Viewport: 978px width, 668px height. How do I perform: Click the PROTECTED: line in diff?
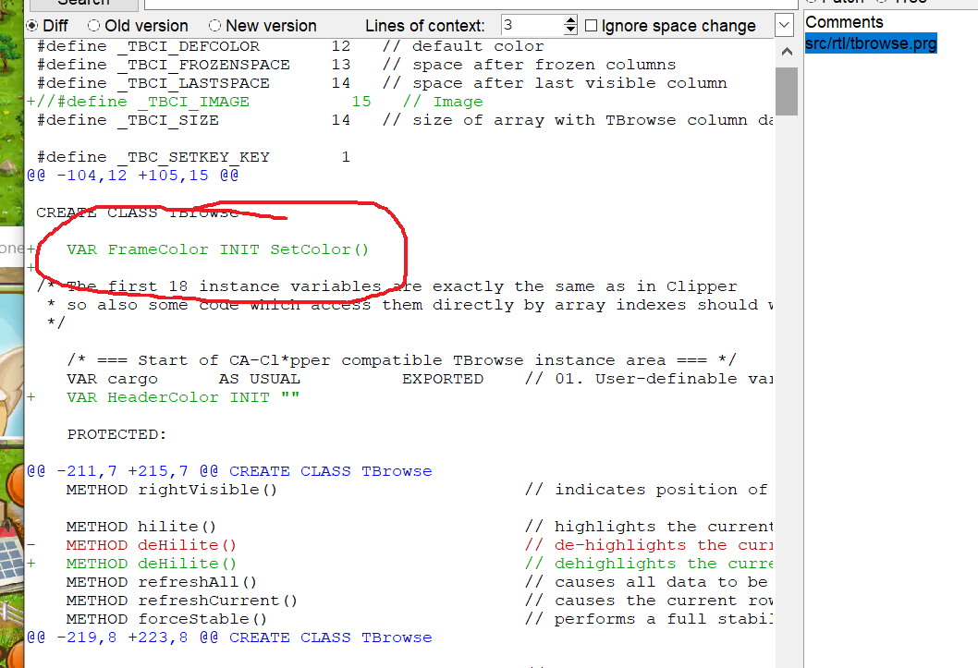click(x=116, y=434)
